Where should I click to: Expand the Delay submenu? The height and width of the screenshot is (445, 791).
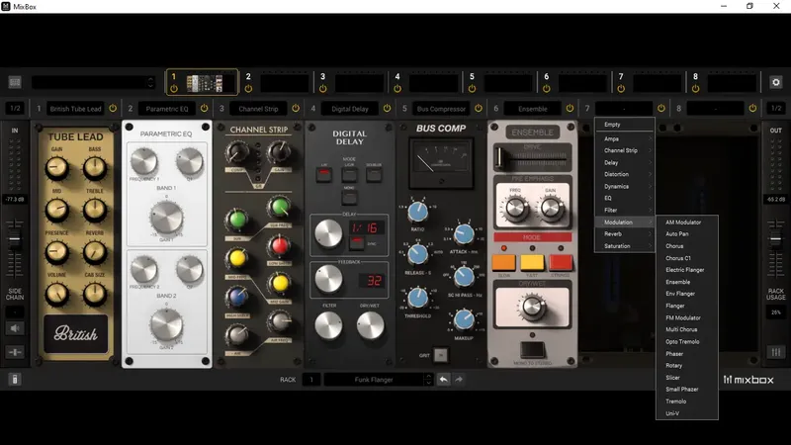(625, 162)
